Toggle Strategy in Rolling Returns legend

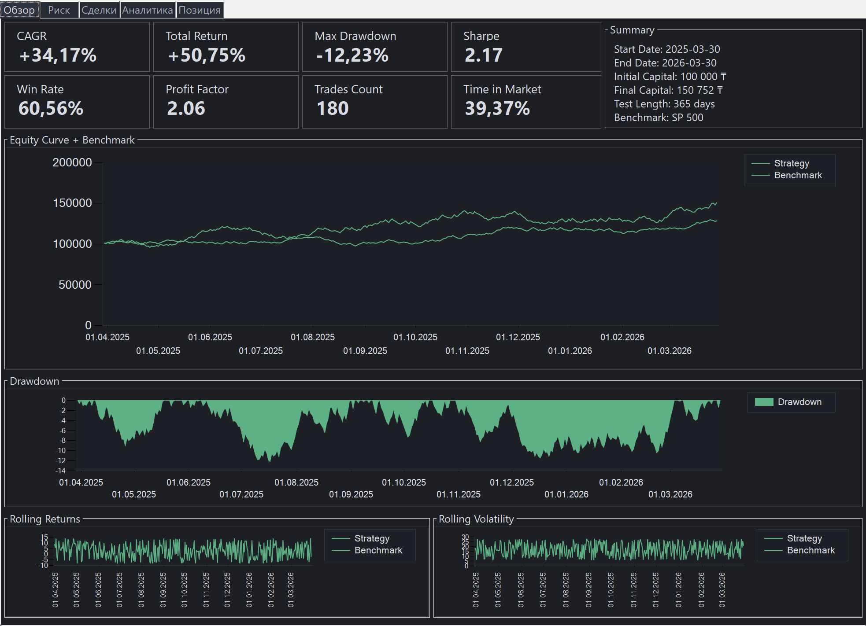pyautogui.click(x=371, y=538)
